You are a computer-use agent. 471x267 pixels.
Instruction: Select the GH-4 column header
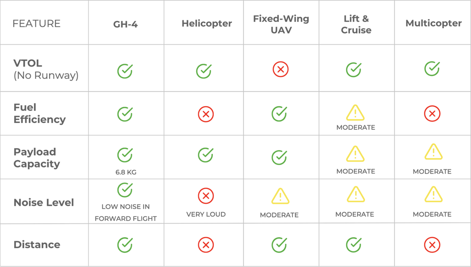[x=126, y=24]
